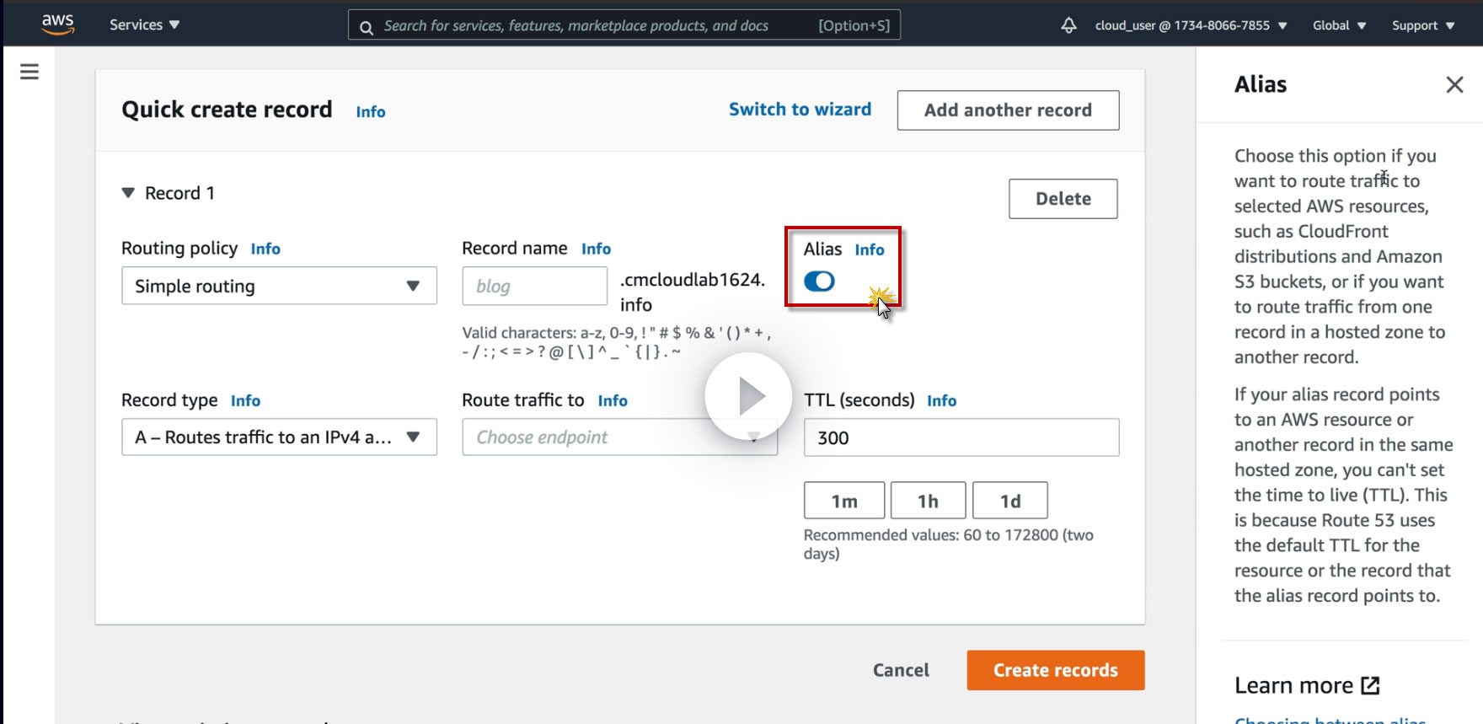The image size is (1483, 724).
Task: Open the Record type dropdown
Action: tap(279, 437)
